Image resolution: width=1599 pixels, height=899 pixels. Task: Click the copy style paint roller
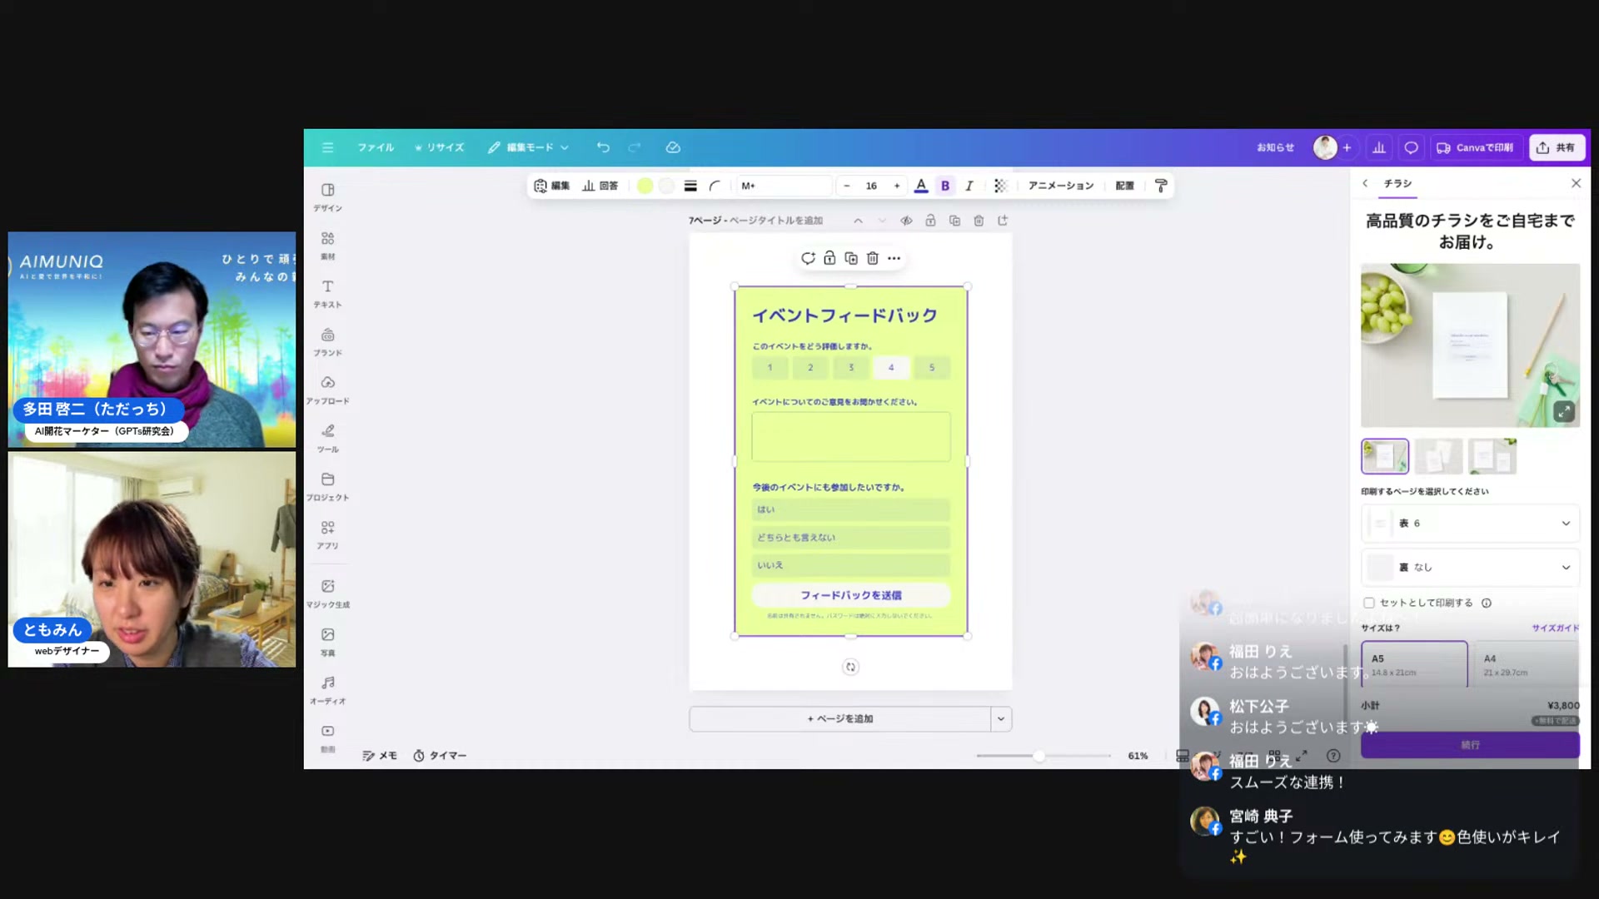pyautogui.click(x=1161, y=186)
